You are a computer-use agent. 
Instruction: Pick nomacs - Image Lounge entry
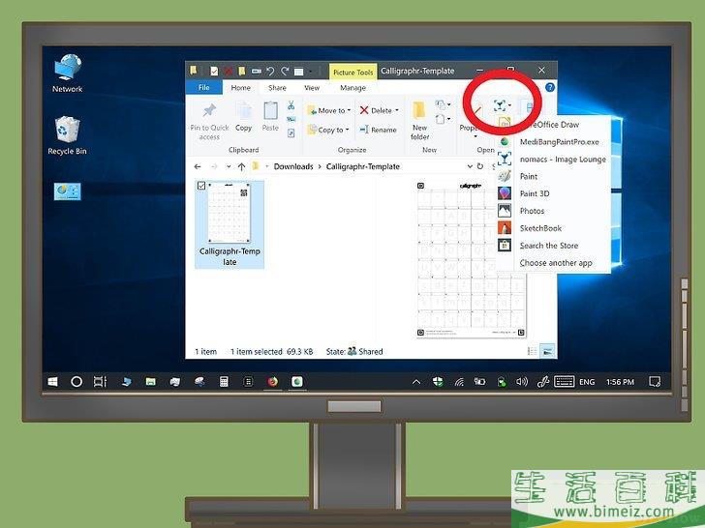point(554,160)
